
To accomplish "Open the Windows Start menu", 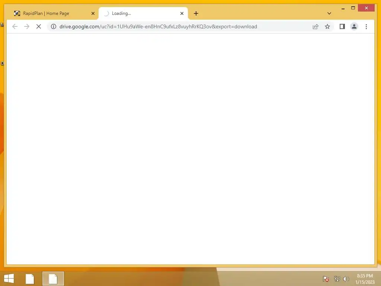I will tap(9, 279).
